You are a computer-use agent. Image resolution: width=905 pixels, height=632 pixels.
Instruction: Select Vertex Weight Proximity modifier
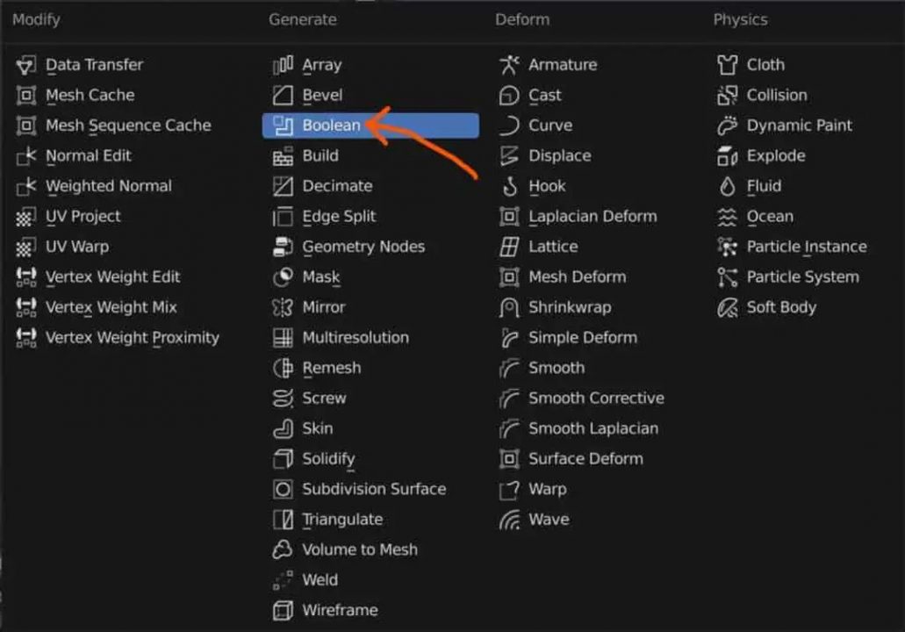[132, 337]
